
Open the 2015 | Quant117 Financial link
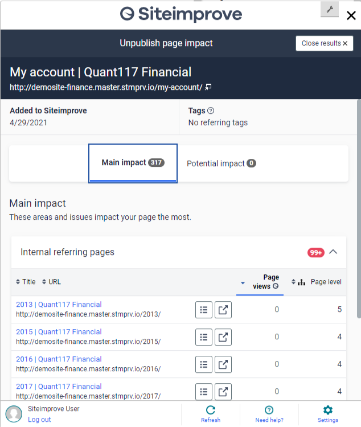pos(59,332)
